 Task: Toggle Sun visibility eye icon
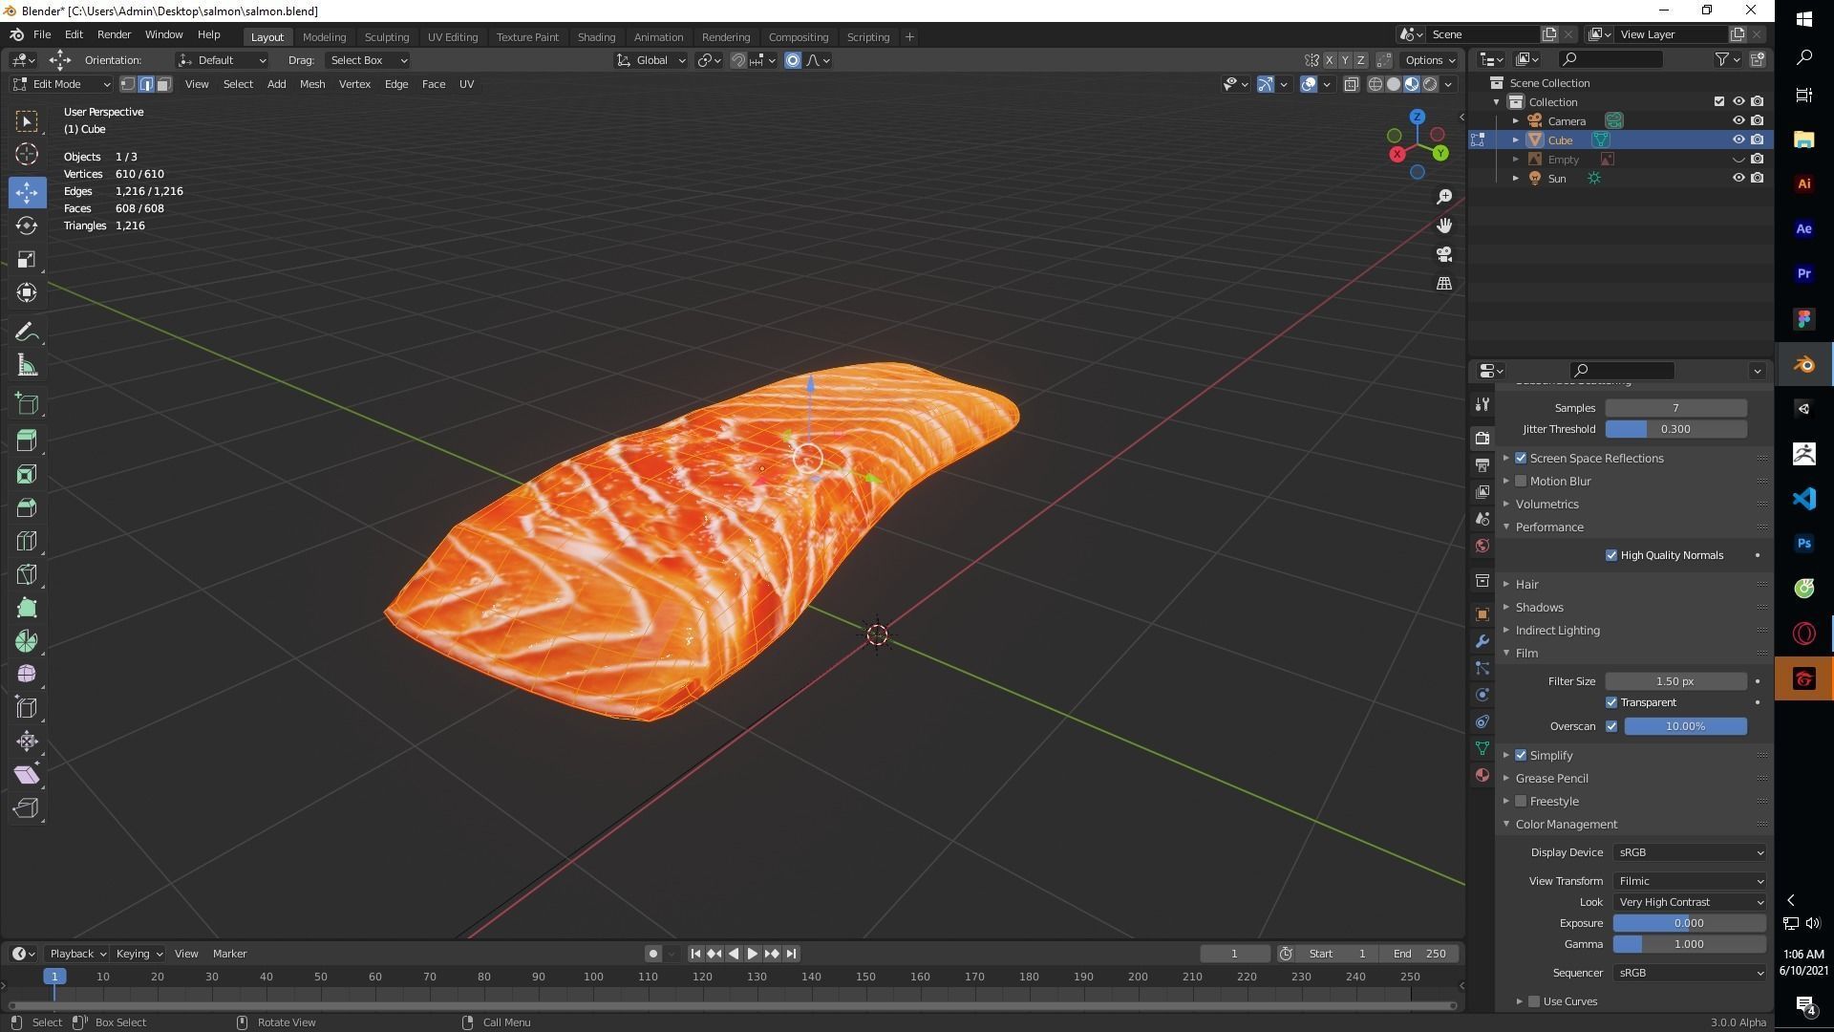[1738, 178]
